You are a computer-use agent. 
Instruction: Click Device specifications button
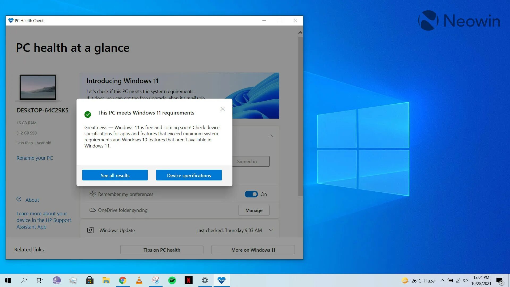click(189, 175)
